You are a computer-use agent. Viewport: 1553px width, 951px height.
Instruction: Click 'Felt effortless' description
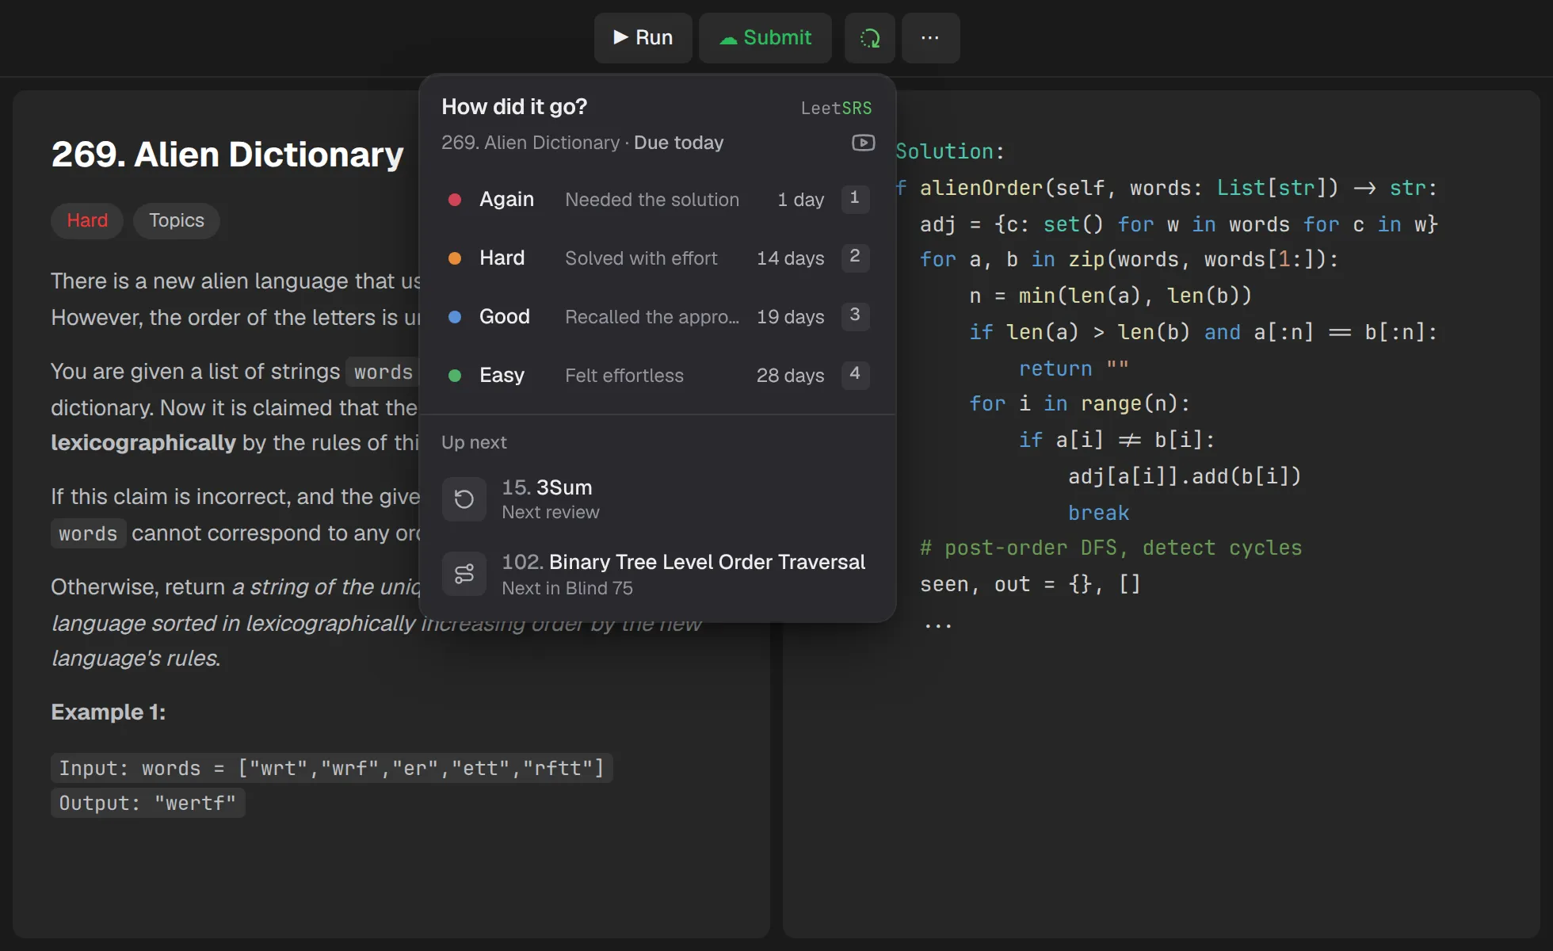624,376
